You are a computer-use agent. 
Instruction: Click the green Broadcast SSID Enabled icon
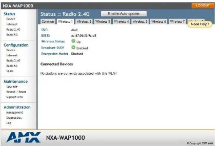(x=73, y=47)
